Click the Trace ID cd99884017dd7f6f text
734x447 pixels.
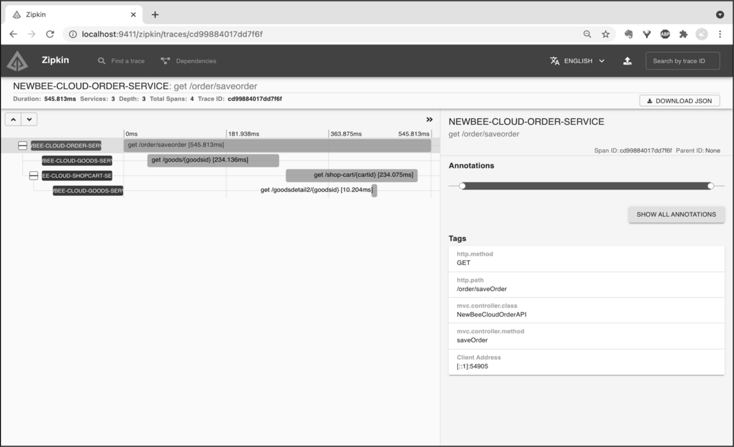255,99
